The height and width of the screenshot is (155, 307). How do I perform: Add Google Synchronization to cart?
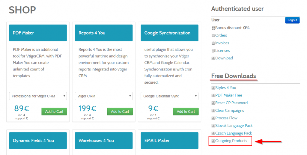[186, 112]
